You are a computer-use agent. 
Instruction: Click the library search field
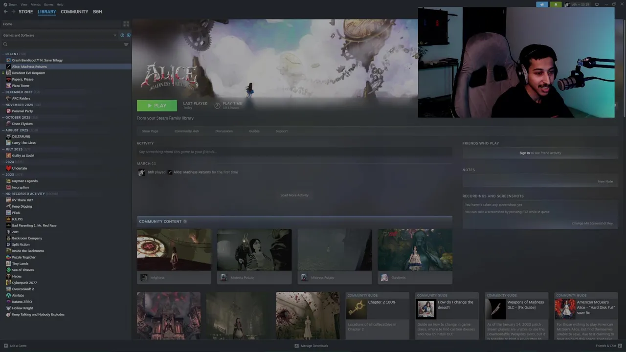point(61,44)
